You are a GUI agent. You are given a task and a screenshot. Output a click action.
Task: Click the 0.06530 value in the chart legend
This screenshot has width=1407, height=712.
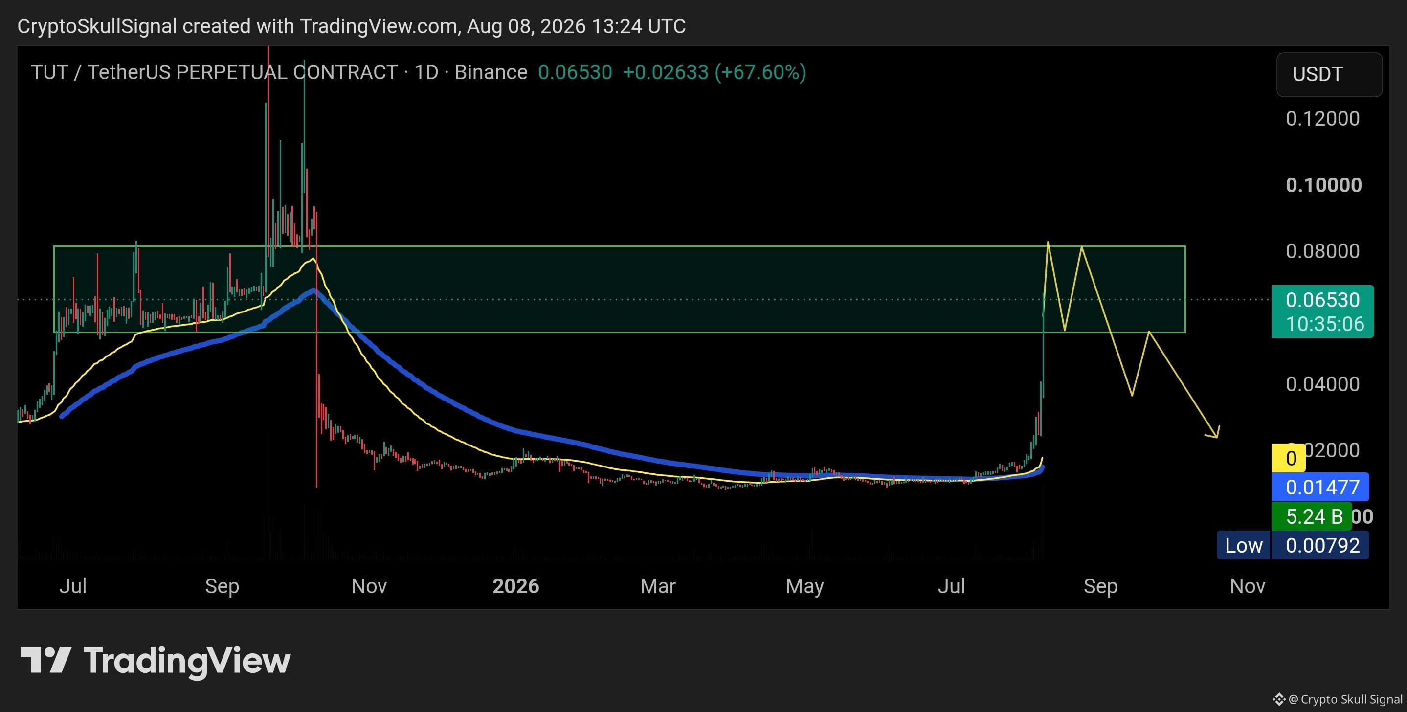(575, 72)
